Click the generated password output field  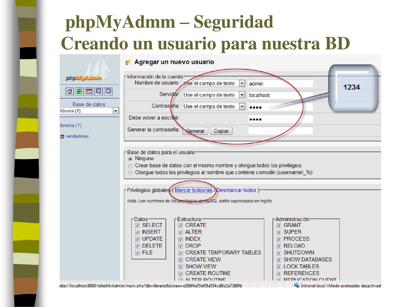281,131
